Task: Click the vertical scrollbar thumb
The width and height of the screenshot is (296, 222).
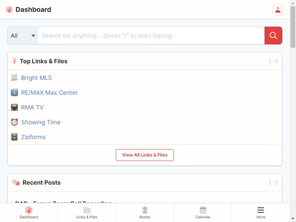Action: 293,27
